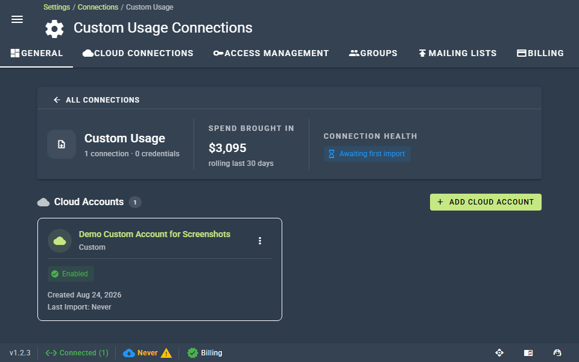The height and width of the screenshot is (362, 579).
Task: Click the Awaiting first import status chip
Action: [367, 154]
